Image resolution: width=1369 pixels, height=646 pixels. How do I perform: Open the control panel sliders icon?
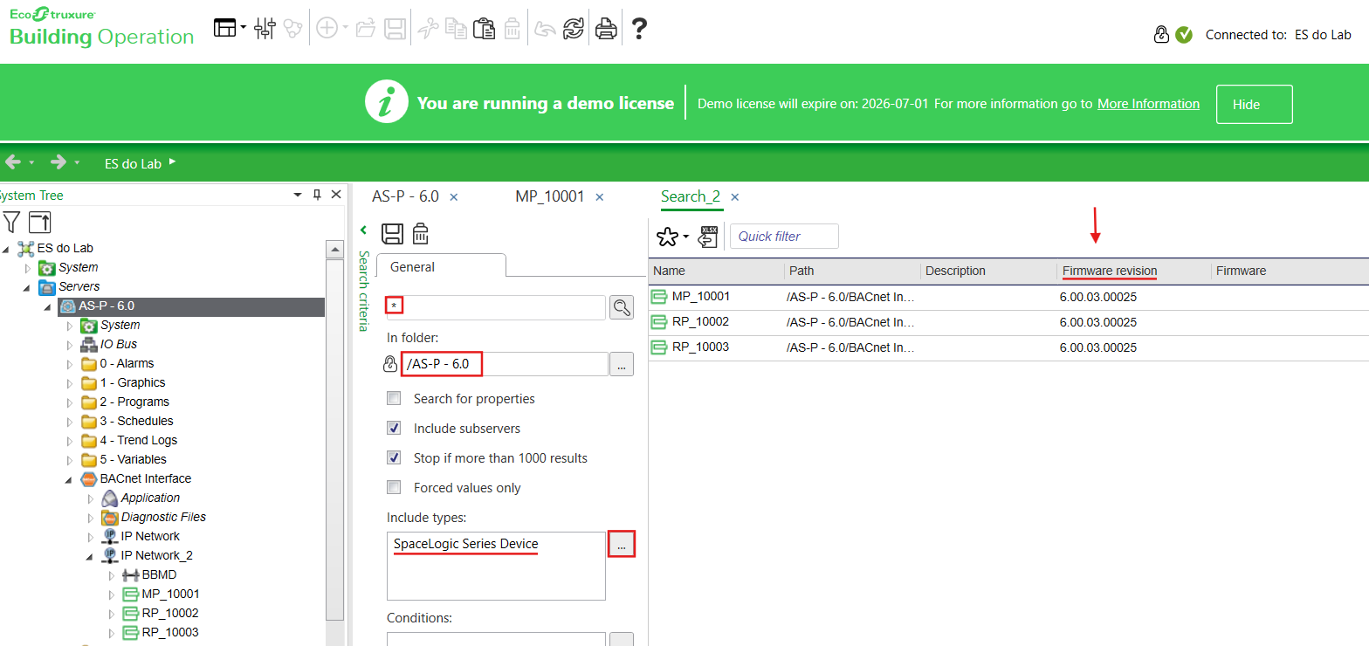pos(265,29)
